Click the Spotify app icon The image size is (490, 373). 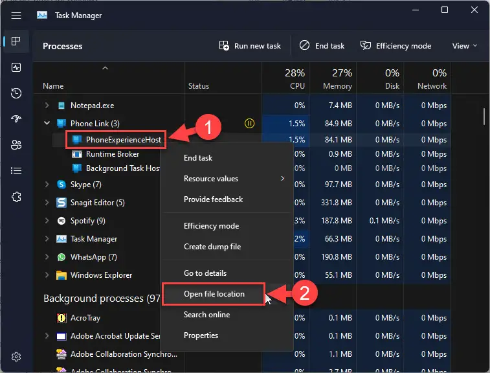click(61, 221)
